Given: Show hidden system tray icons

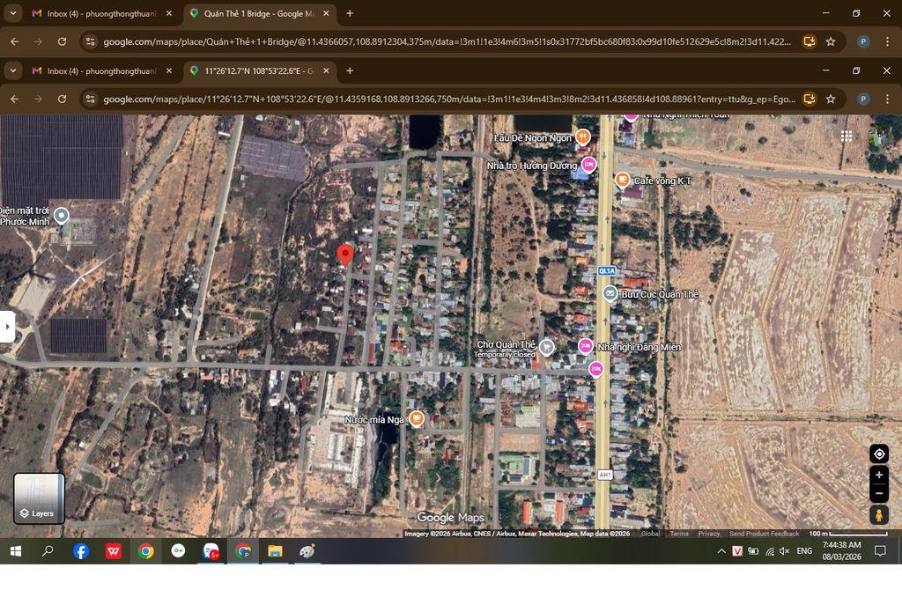Looking at the screenshot, I should click(x=721, y=551).
